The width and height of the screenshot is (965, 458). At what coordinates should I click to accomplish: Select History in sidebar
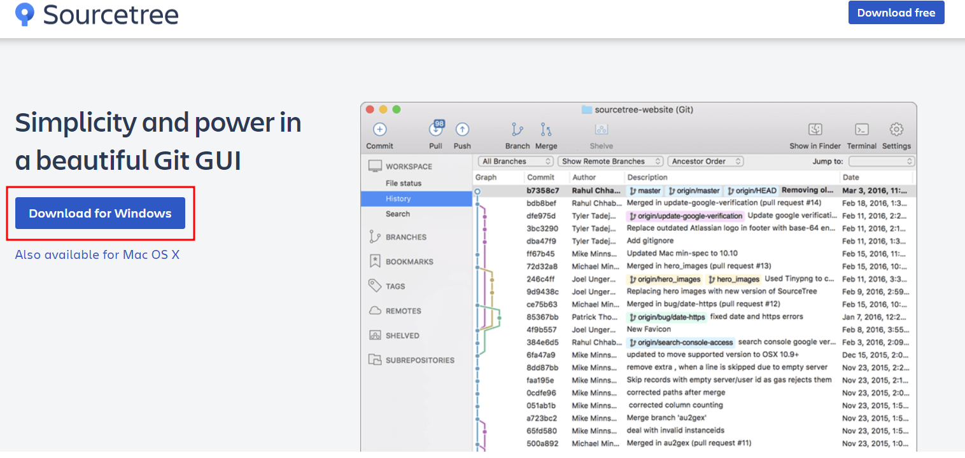click(416, 198)
